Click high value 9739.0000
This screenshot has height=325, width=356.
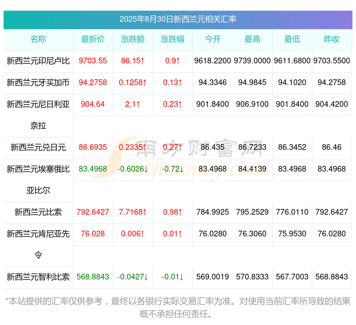click(252, 61)
